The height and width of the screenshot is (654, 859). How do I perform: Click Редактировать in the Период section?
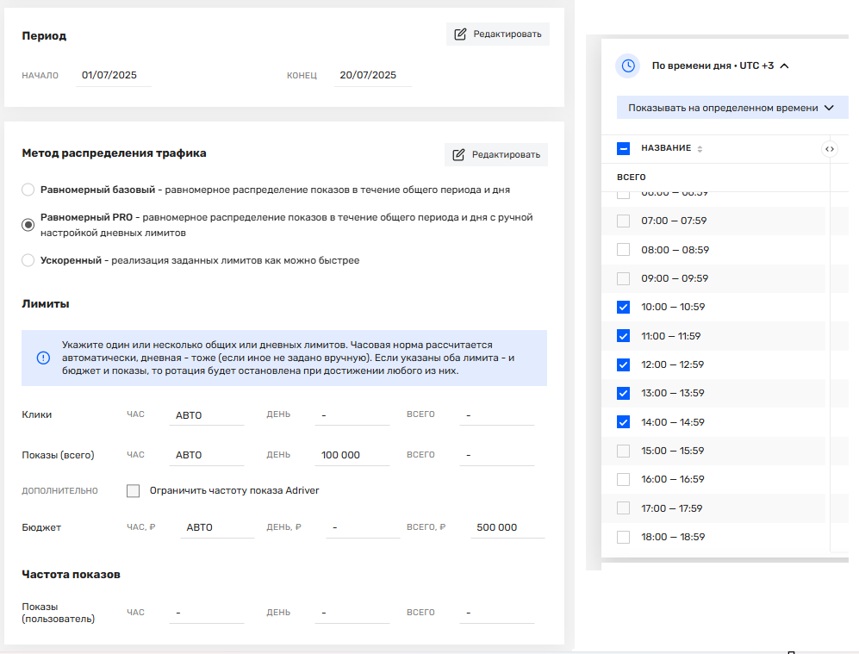tap(498, 34)
